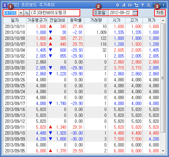Viewport: 169px width, 157px height.
Task: Open the 차트 chart button
Action: click(160, 13)
